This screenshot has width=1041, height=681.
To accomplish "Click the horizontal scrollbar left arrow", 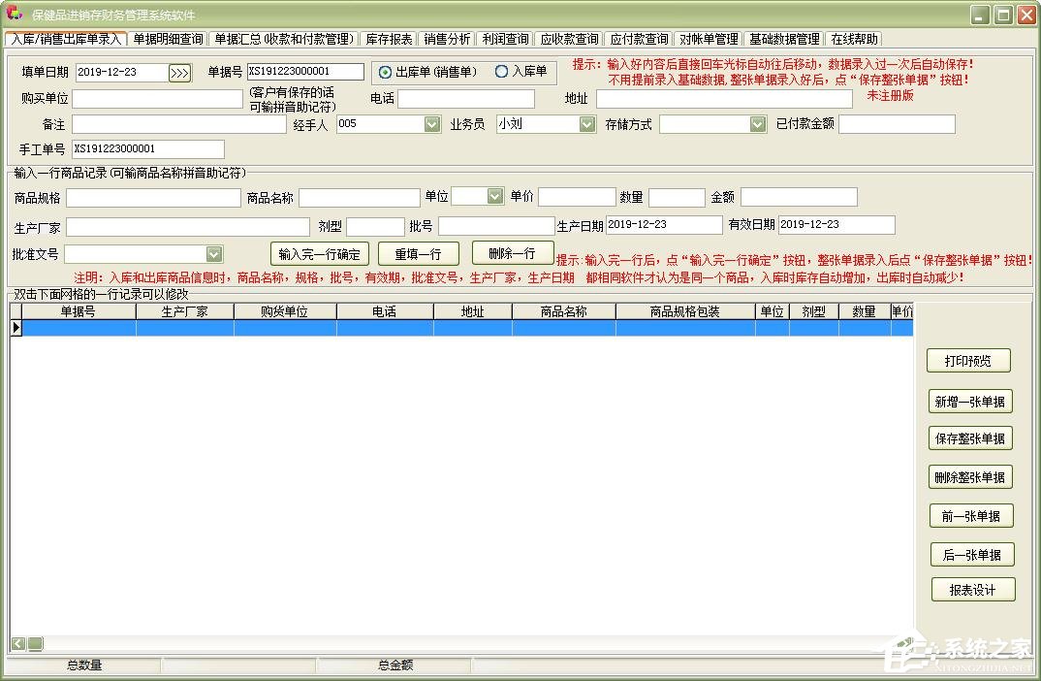I will pyautogui.click(x=17, y=643).
